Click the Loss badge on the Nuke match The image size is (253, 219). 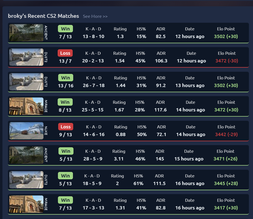66,127
